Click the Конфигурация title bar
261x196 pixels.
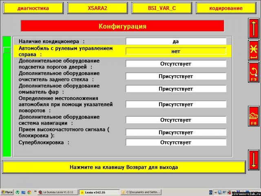coord(122,26)
